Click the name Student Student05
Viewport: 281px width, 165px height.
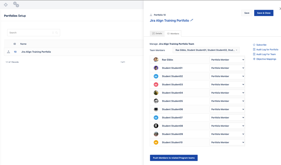[172, 101]
